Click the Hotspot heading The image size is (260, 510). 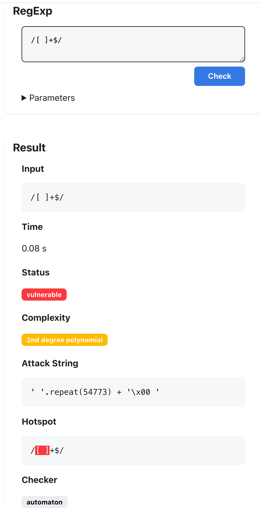[x=39, y=422]
